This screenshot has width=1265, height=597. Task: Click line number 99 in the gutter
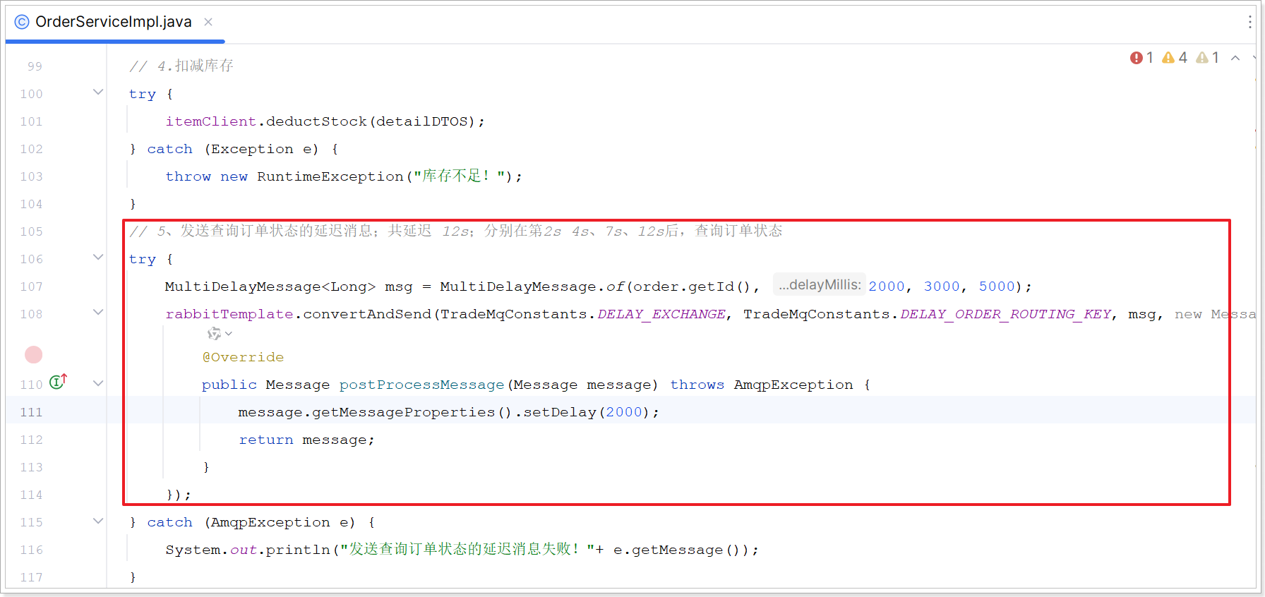tap(35, 66)
